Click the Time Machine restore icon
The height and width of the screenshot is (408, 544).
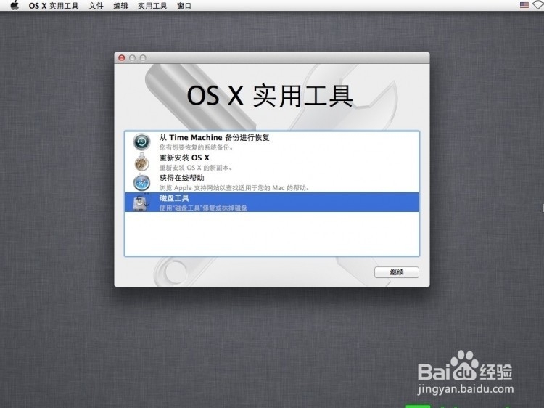pos(141,142)
